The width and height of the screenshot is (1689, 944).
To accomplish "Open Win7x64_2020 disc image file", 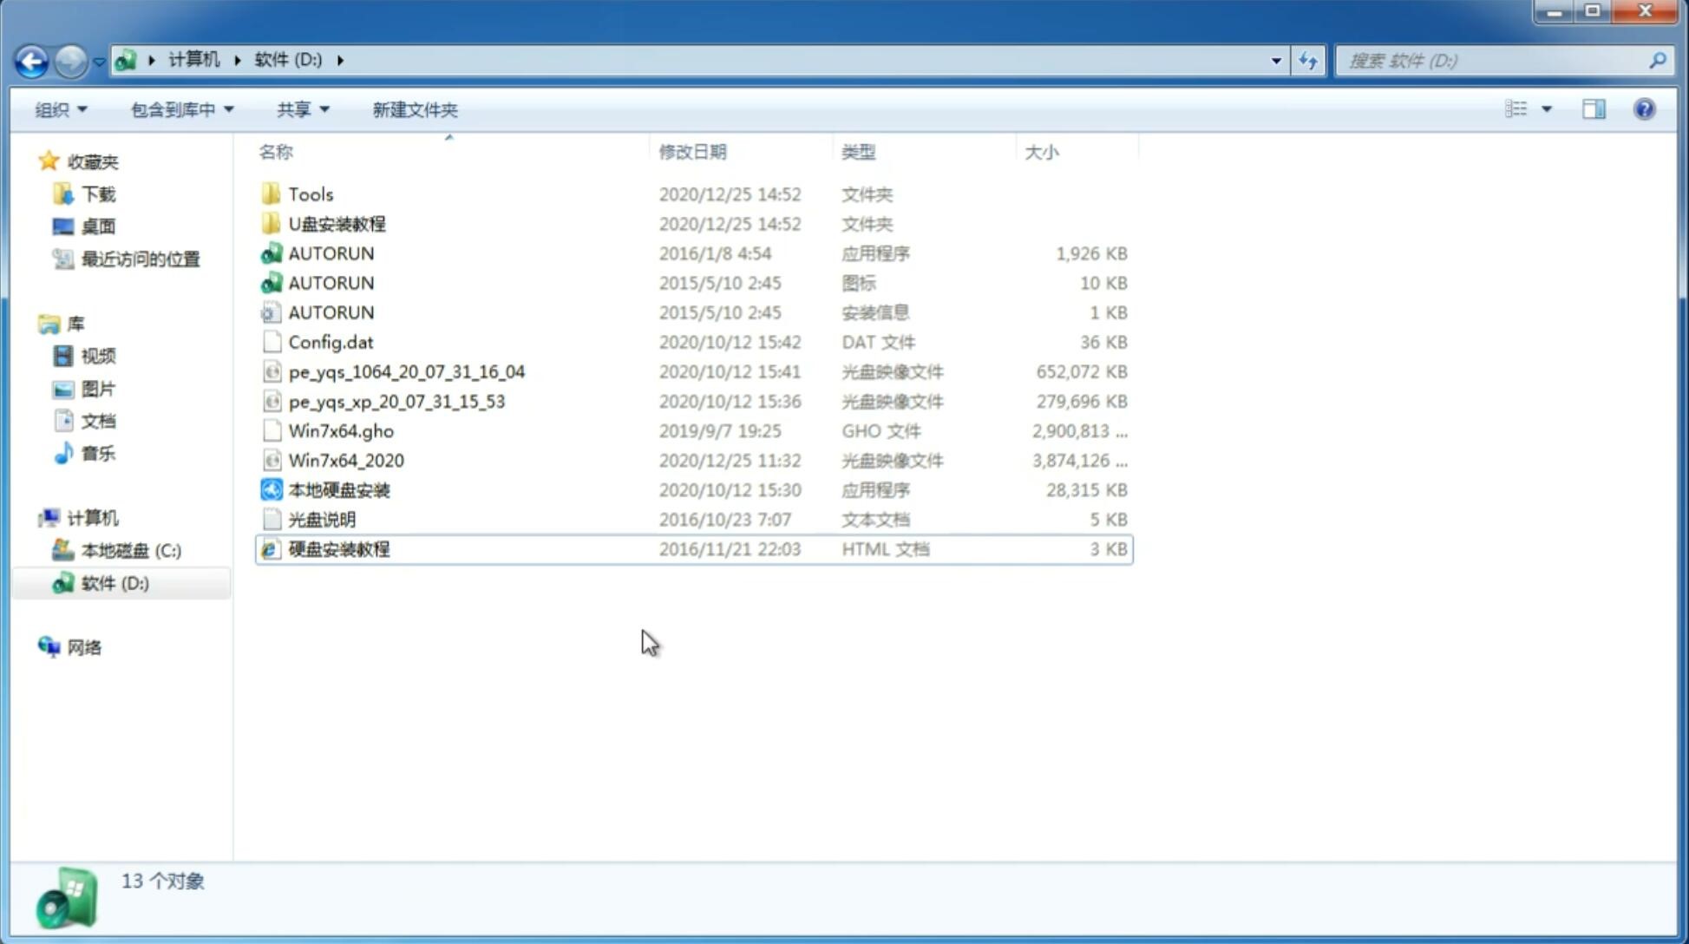I will coord(344,461).
